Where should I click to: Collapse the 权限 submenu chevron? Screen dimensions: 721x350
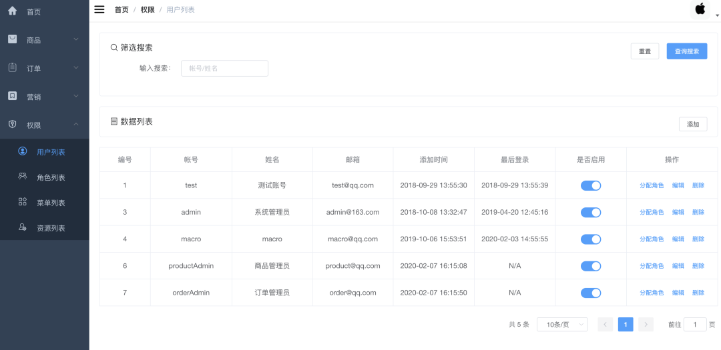(x=76, y=125)
